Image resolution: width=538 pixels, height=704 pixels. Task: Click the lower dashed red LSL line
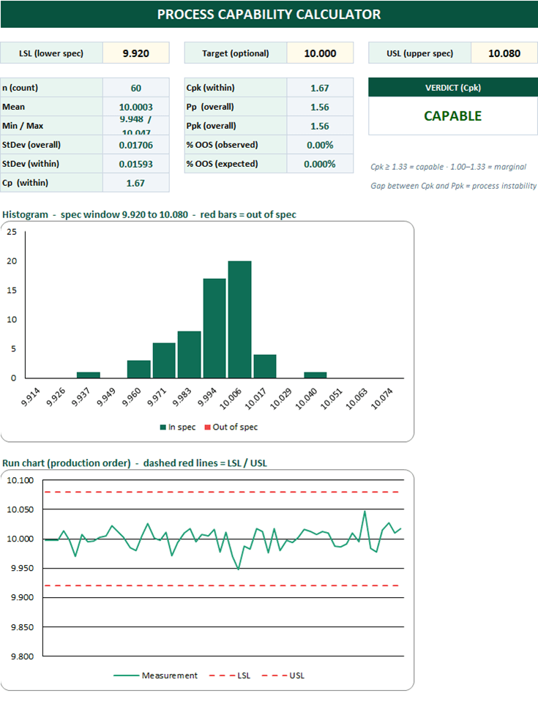[x=224, y=585]
